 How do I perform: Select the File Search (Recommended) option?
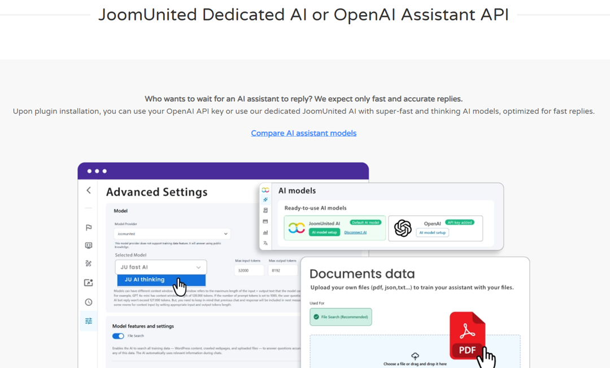341,317
